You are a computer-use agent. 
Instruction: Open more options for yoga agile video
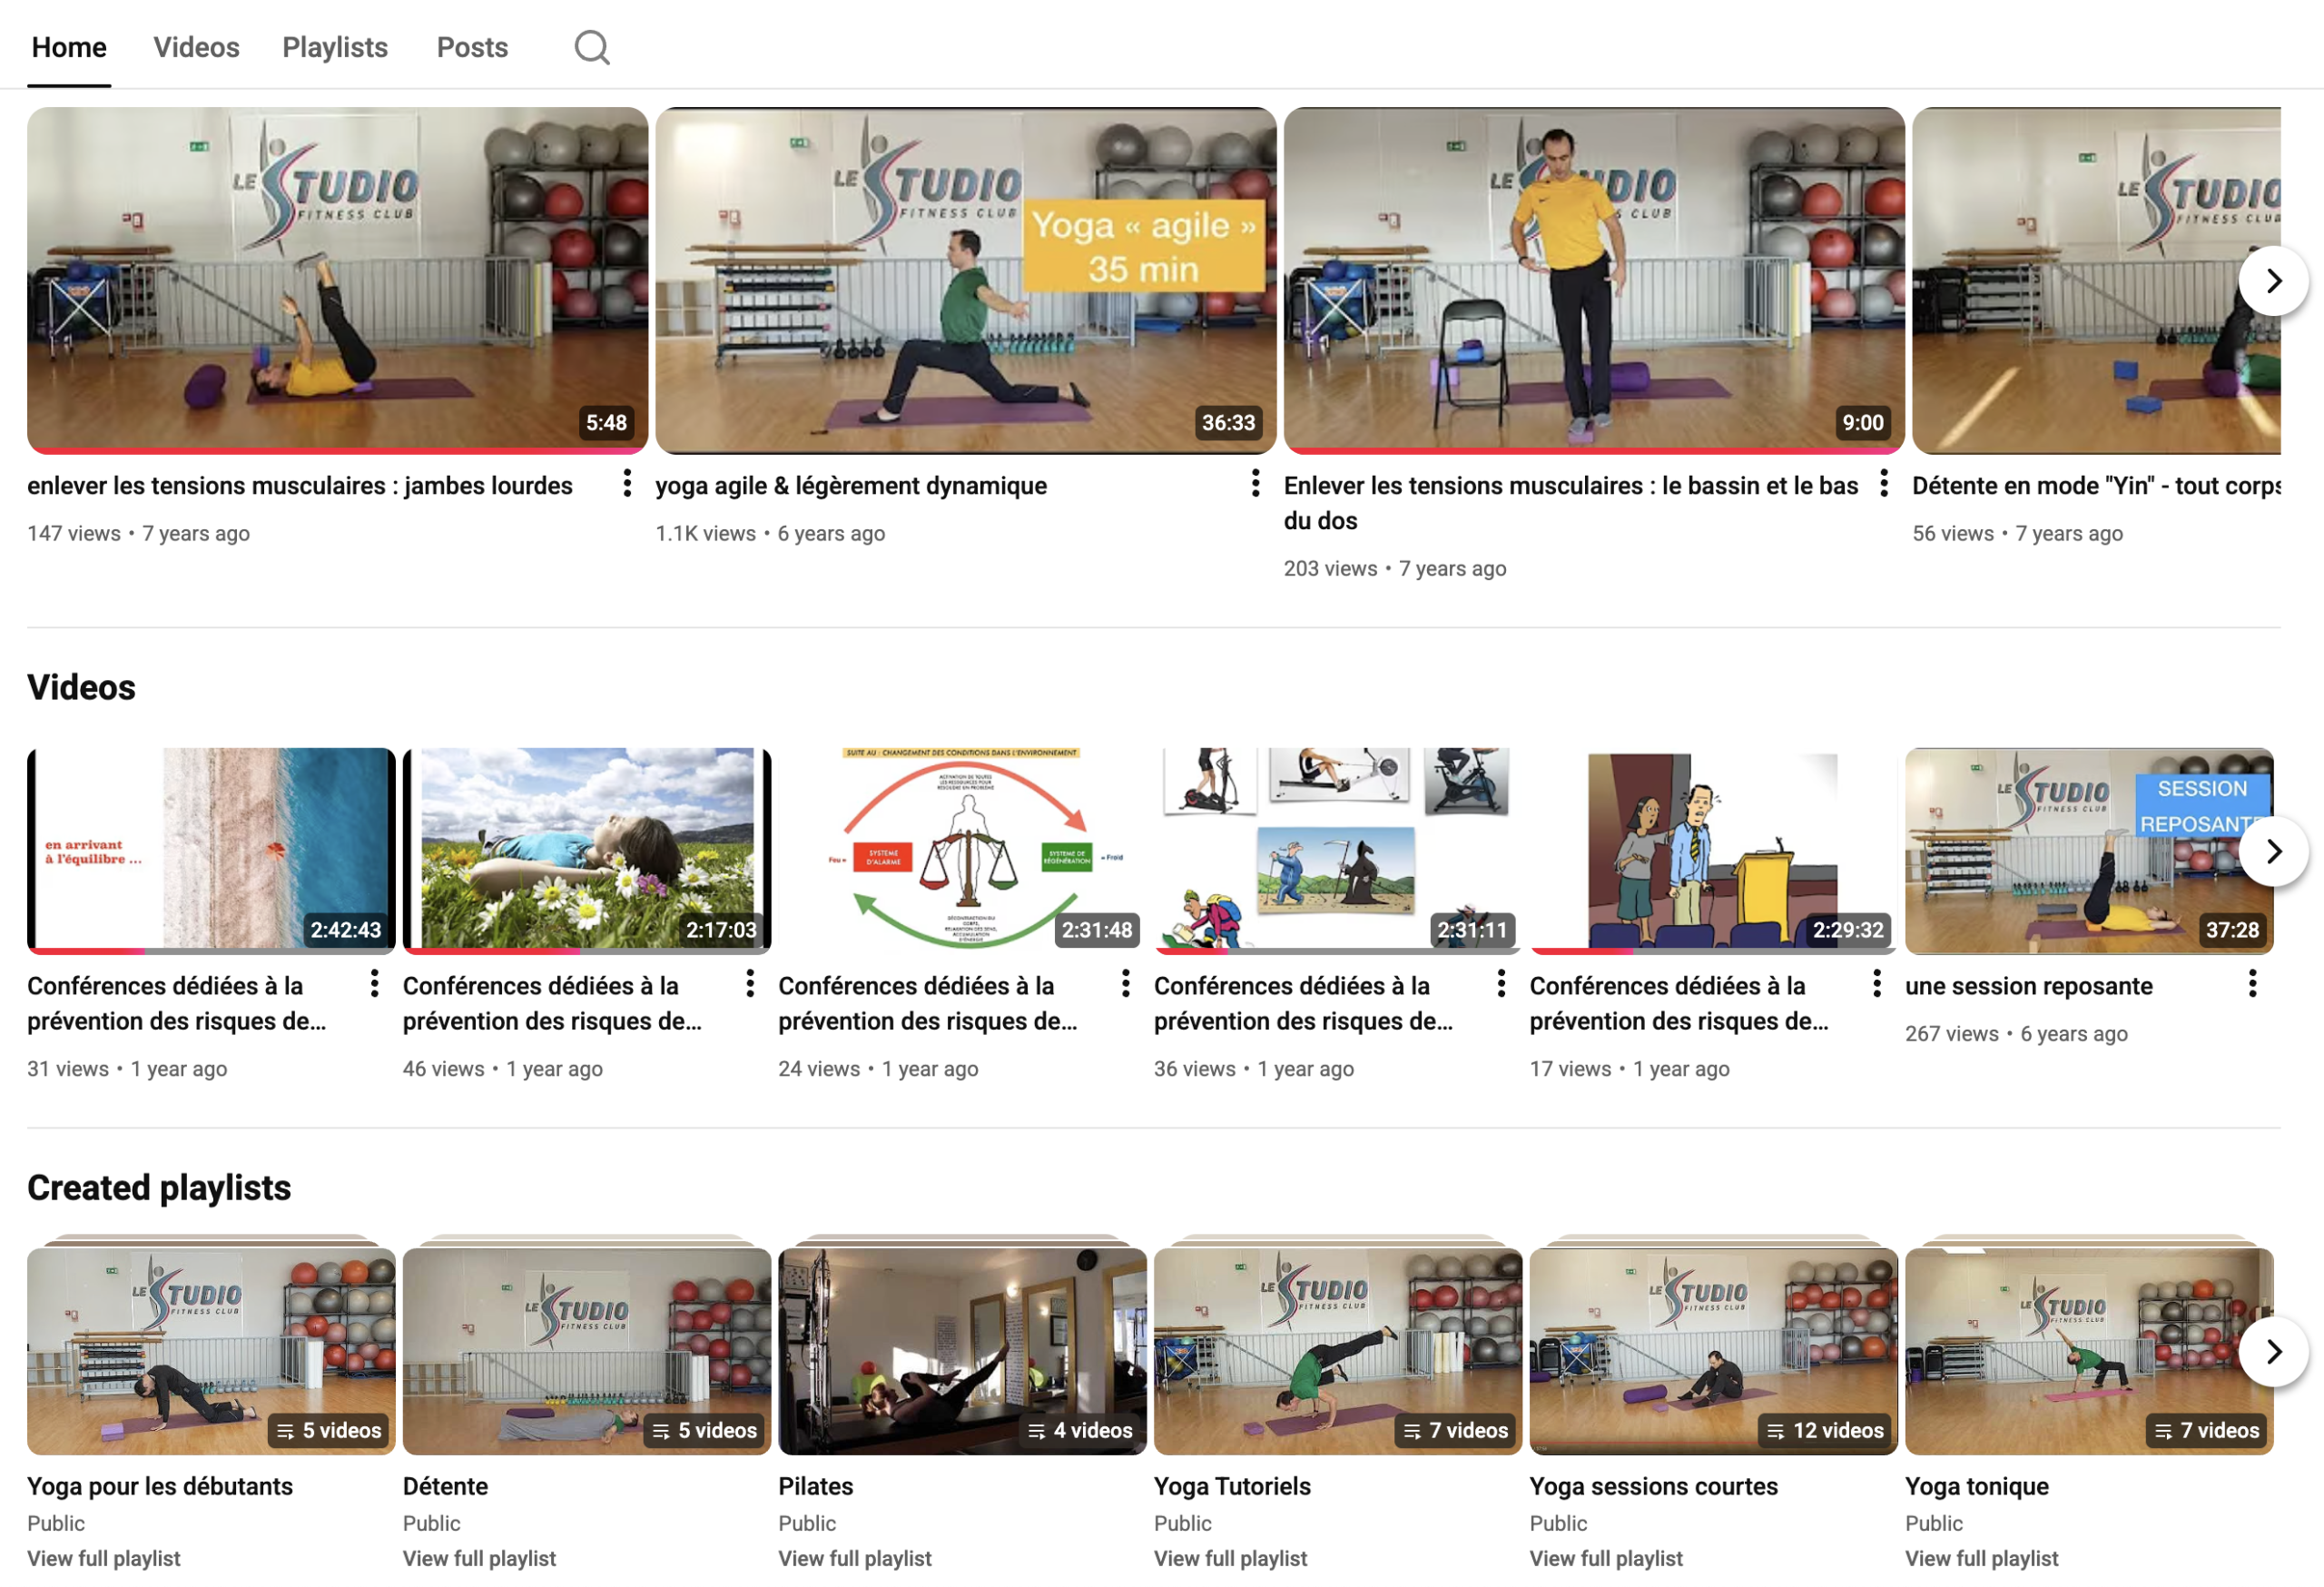1255,484
